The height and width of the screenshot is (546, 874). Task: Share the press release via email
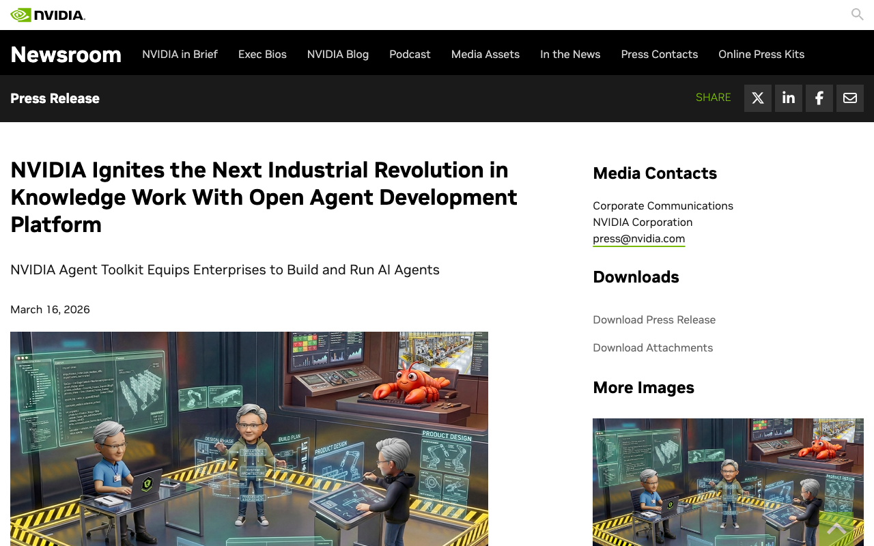[849, 98]
